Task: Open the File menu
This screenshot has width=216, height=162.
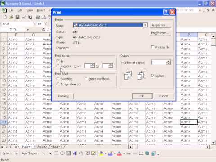Action: coord(11,10)
